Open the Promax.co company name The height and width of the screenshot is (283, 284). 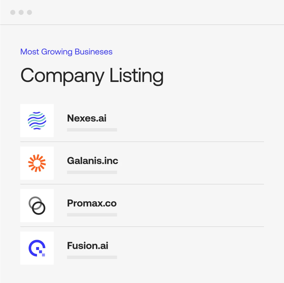[92, 203]
